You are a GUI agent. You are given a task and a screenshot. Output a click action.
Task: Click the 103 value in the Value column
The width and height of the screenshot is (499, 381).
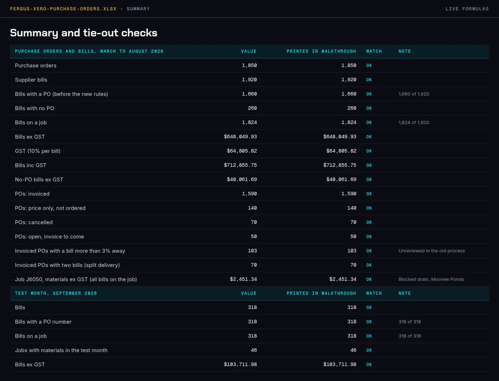pyautogui.click(x=252, y=251)
